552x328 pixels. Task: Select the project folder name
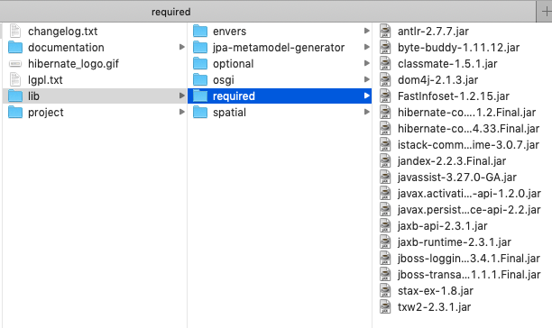click(46, 113)
